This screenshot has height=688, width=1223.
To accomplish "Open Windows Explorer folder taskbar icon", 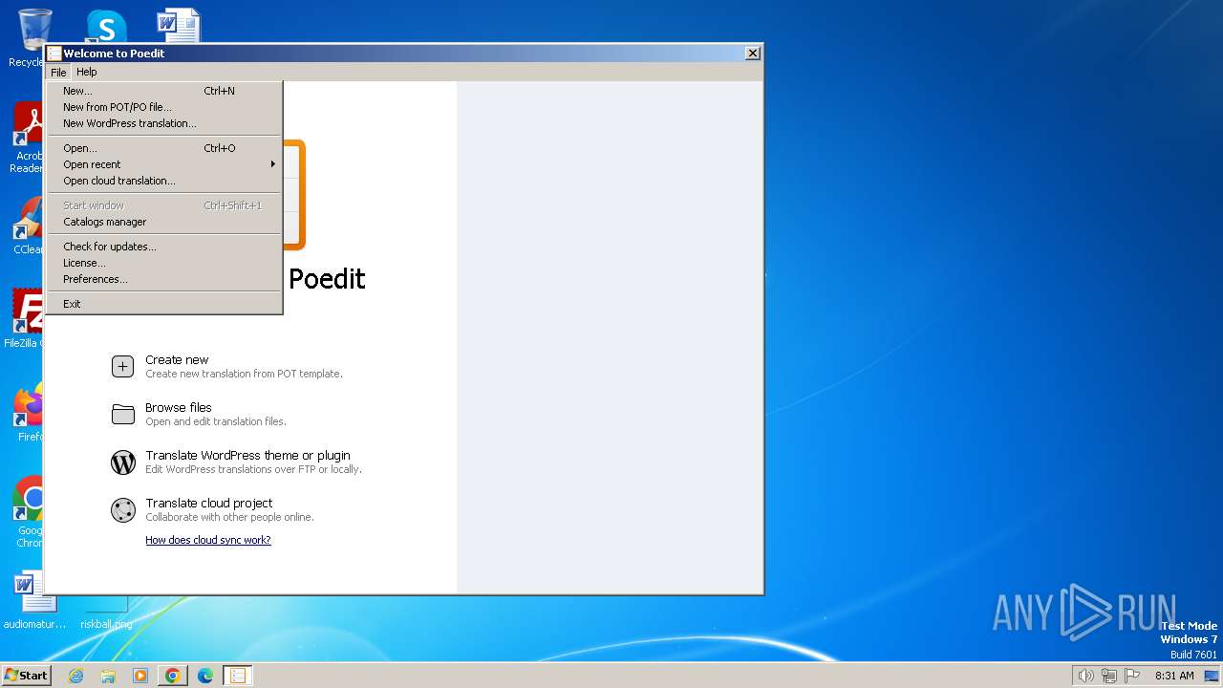I will click(x=108, y=676).
